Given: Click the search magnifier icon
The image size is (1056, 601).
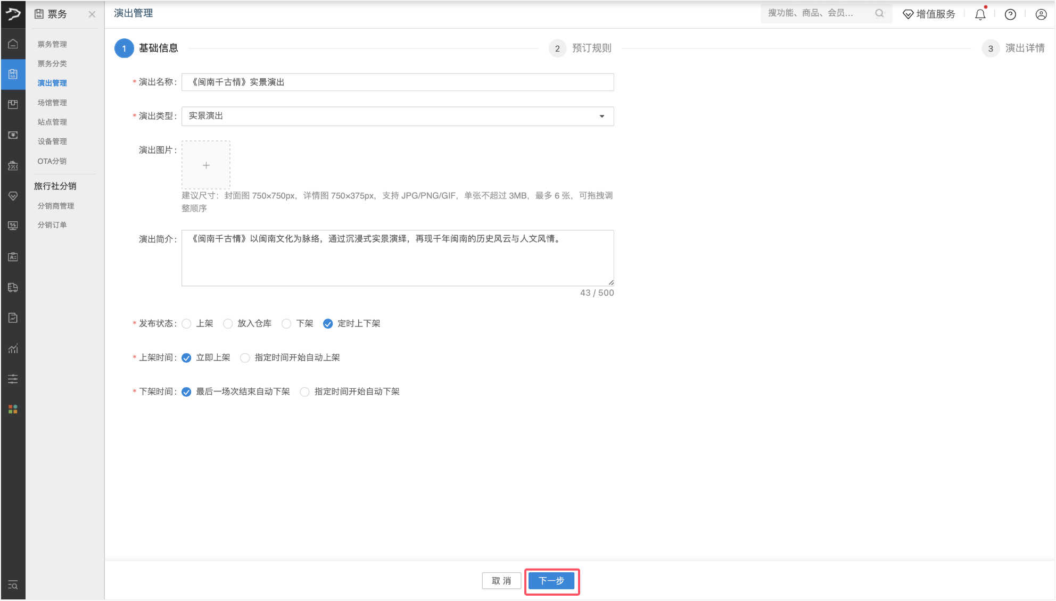Looking at the screenshot, I should click(879, 13).
